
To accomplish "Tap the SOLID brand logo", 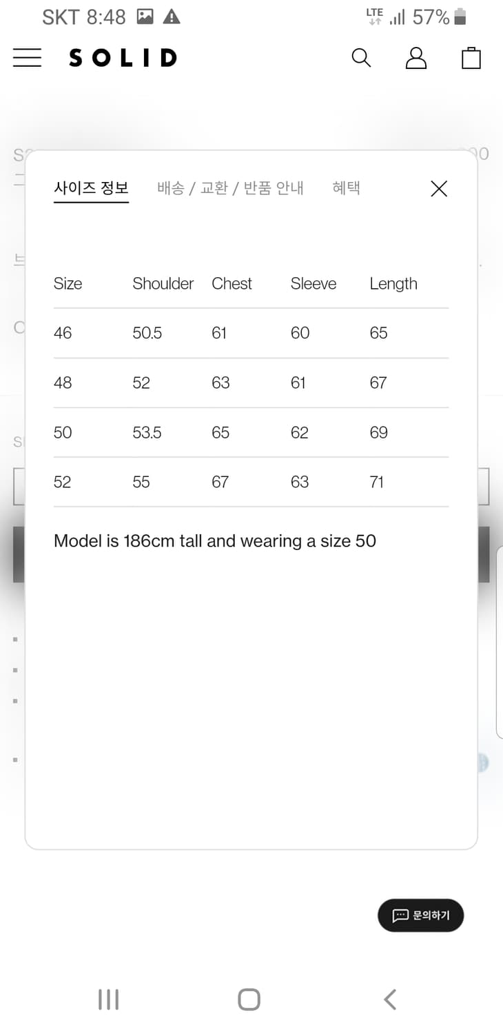I will coord(123,58).
